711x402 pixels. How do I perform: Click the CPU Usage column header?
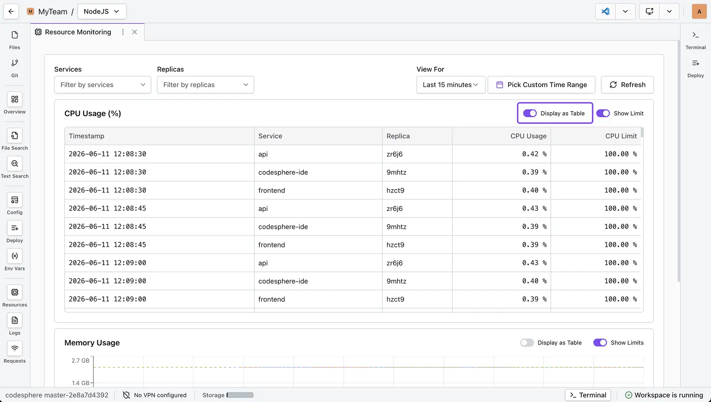click(501, 136)
